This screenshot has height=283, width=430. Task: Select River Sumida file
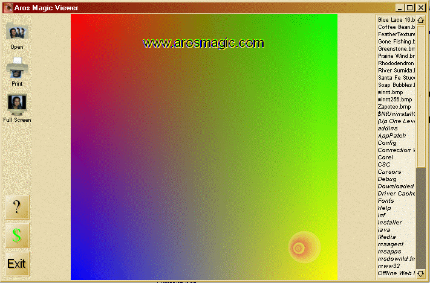tap(396, 71)
